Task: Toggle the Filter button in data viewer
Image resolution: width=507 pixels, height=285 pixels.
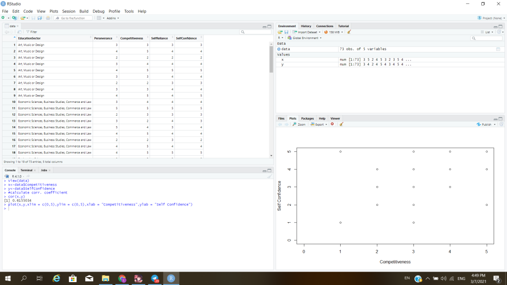Action: click(32, 32)
